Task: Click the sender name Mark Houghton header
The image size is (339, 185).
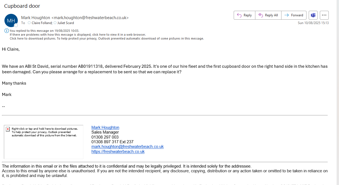Action: tap(36, 18)
